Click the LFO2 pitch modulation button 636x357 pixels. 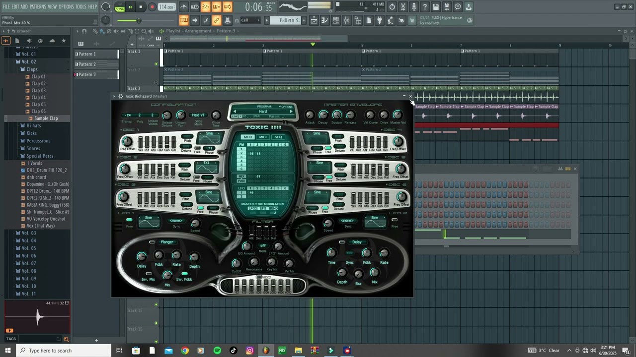252,209
